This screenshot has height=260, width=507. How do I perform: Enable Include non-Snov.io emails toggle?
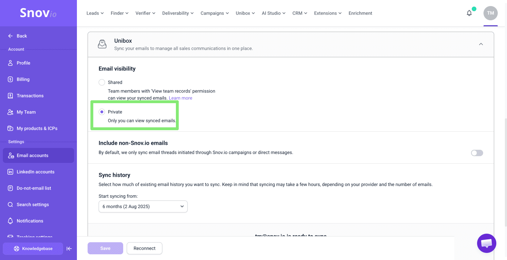point(477,153)
